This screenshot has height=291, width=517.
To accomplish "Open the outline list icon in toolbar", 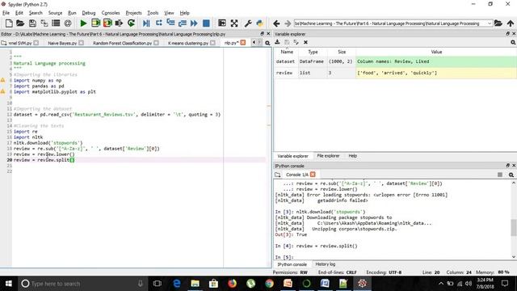I will coord(56,23).
